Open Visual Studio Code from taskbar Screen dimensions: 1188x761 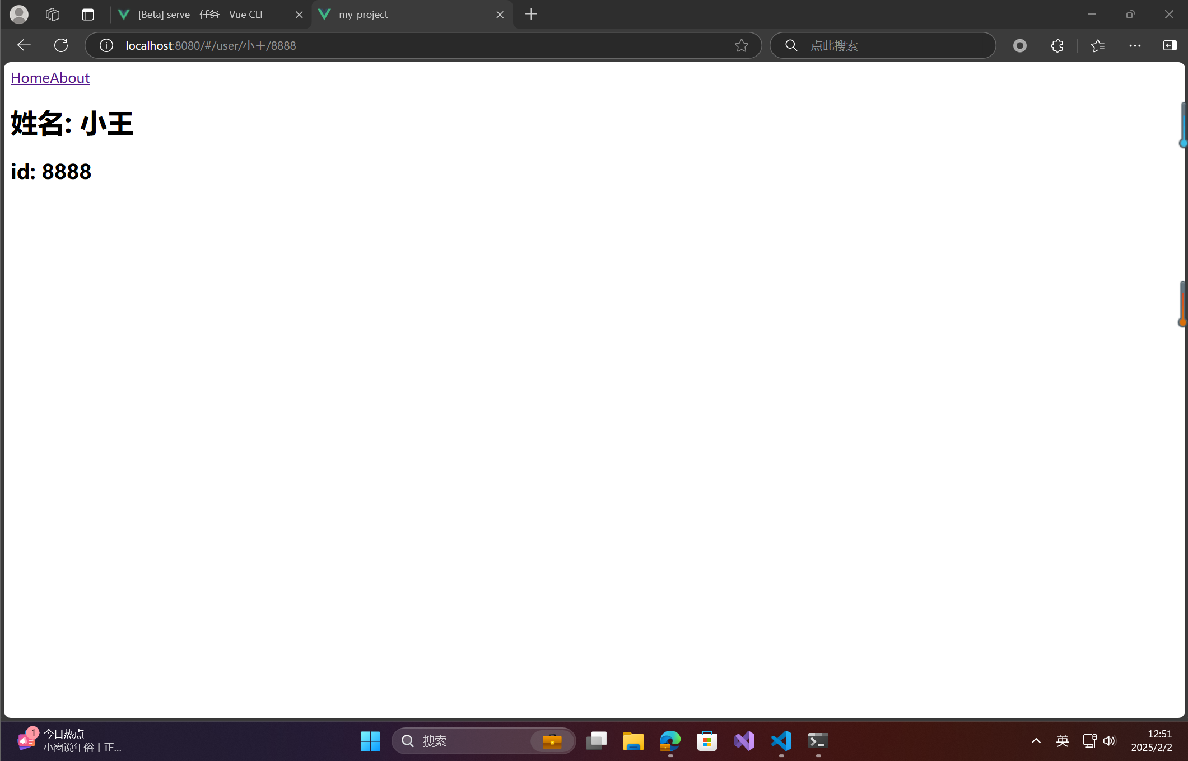coord(781,741)
